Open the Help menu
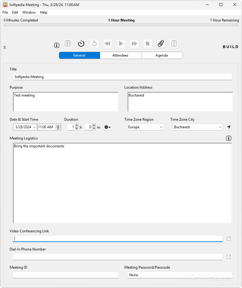The height and width of the screenshot is (288, 242). pyautogui.click(x=43, y=12)
